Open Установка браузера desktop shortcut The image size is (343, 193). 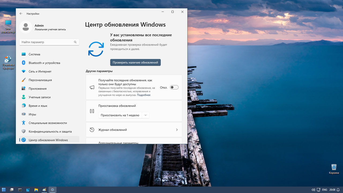point(8,63)
